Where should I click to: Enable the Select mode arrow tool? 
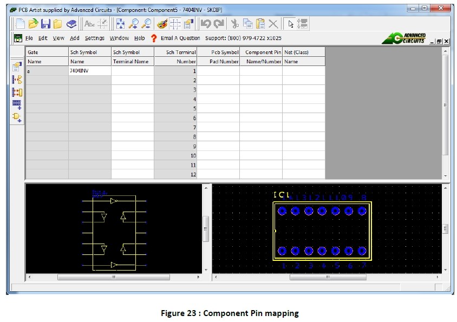pos(291,23)
